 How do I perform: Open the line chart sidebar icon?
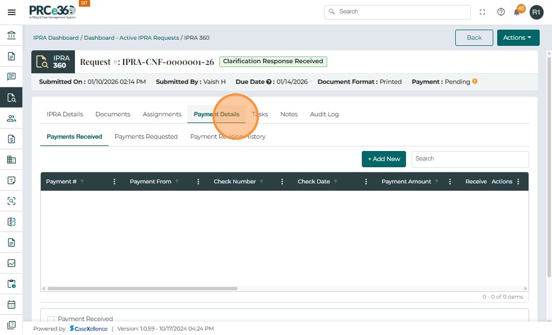pyautogui.click(x=11, y=263)
